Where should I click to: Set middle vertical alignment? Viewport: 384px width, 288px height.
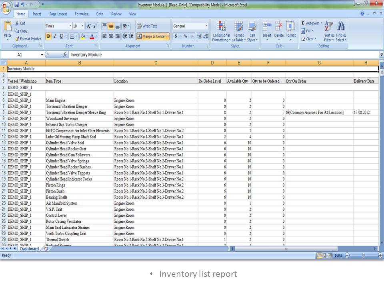pos(111,26)
